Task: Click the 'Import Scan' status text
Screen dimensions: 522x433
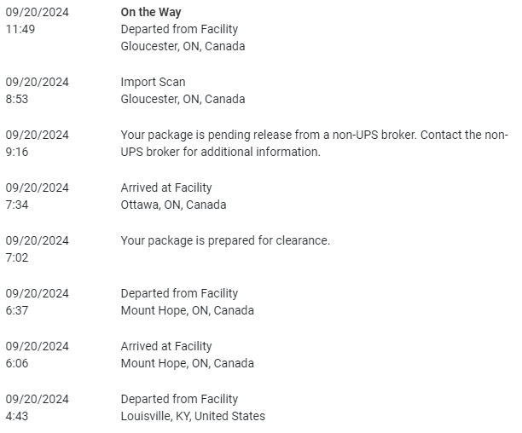Action: pos(153,82)
